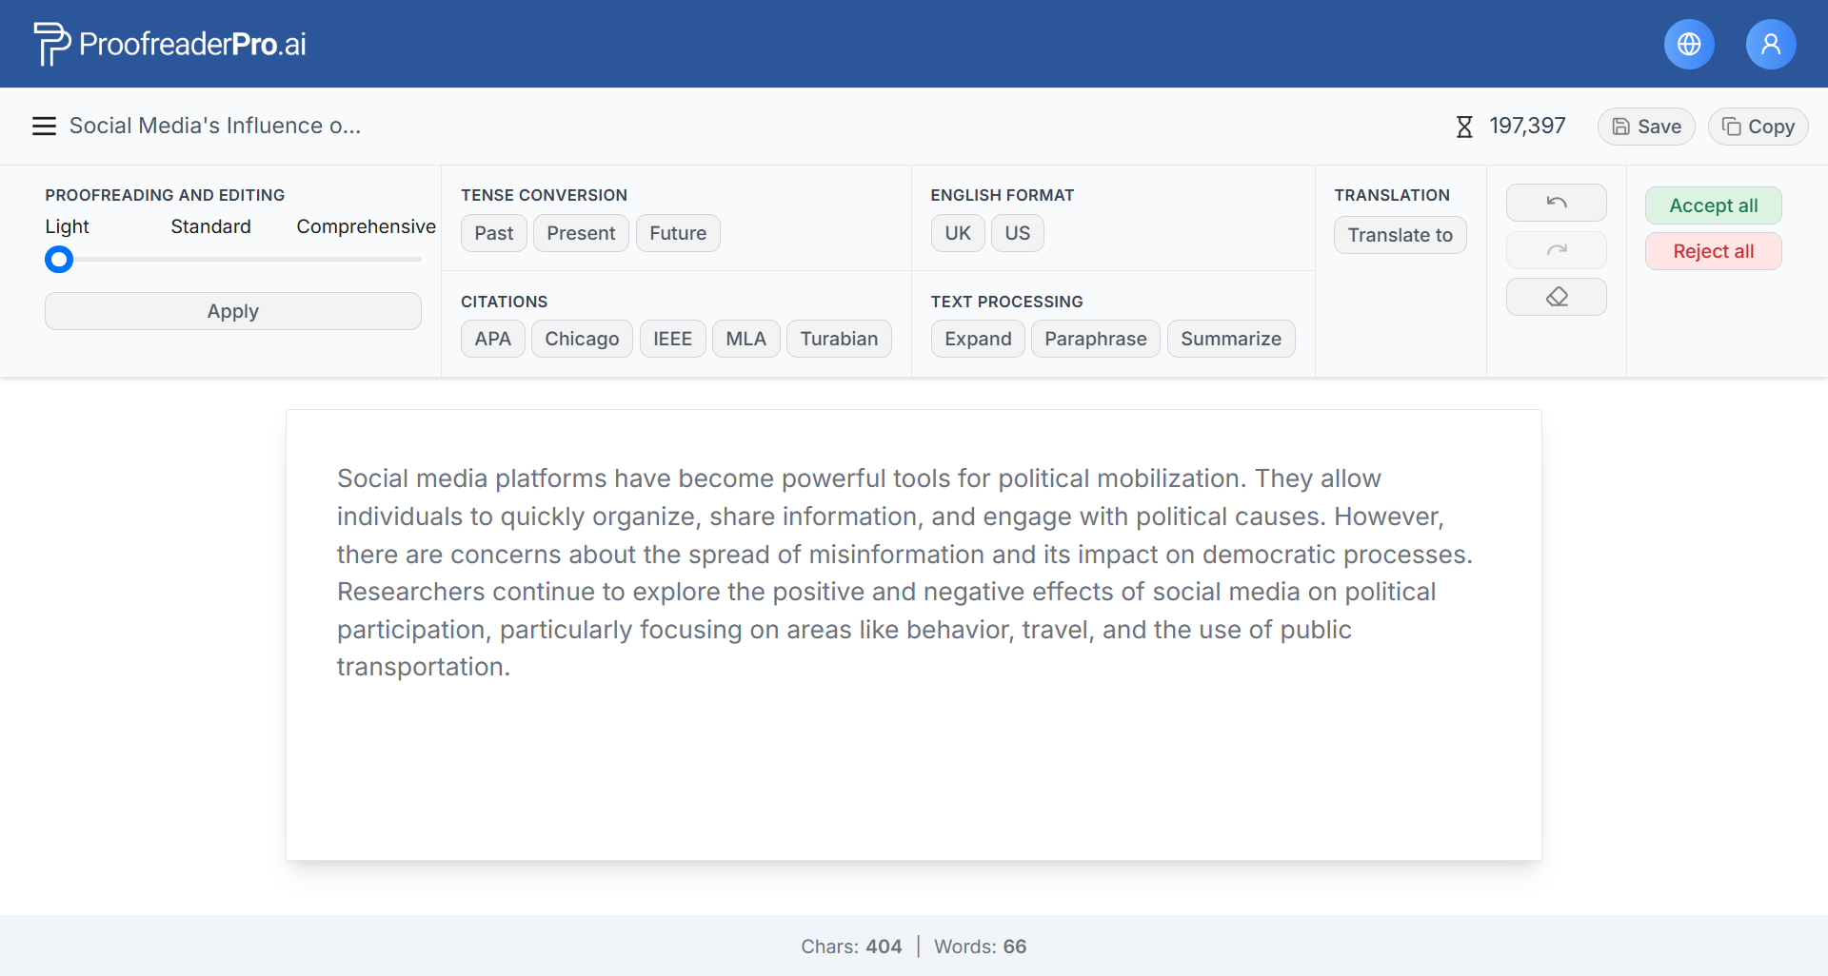Viewport: 1828px width, 976px height.
Task: Choose APA citation style
Action: click(492, 339)
